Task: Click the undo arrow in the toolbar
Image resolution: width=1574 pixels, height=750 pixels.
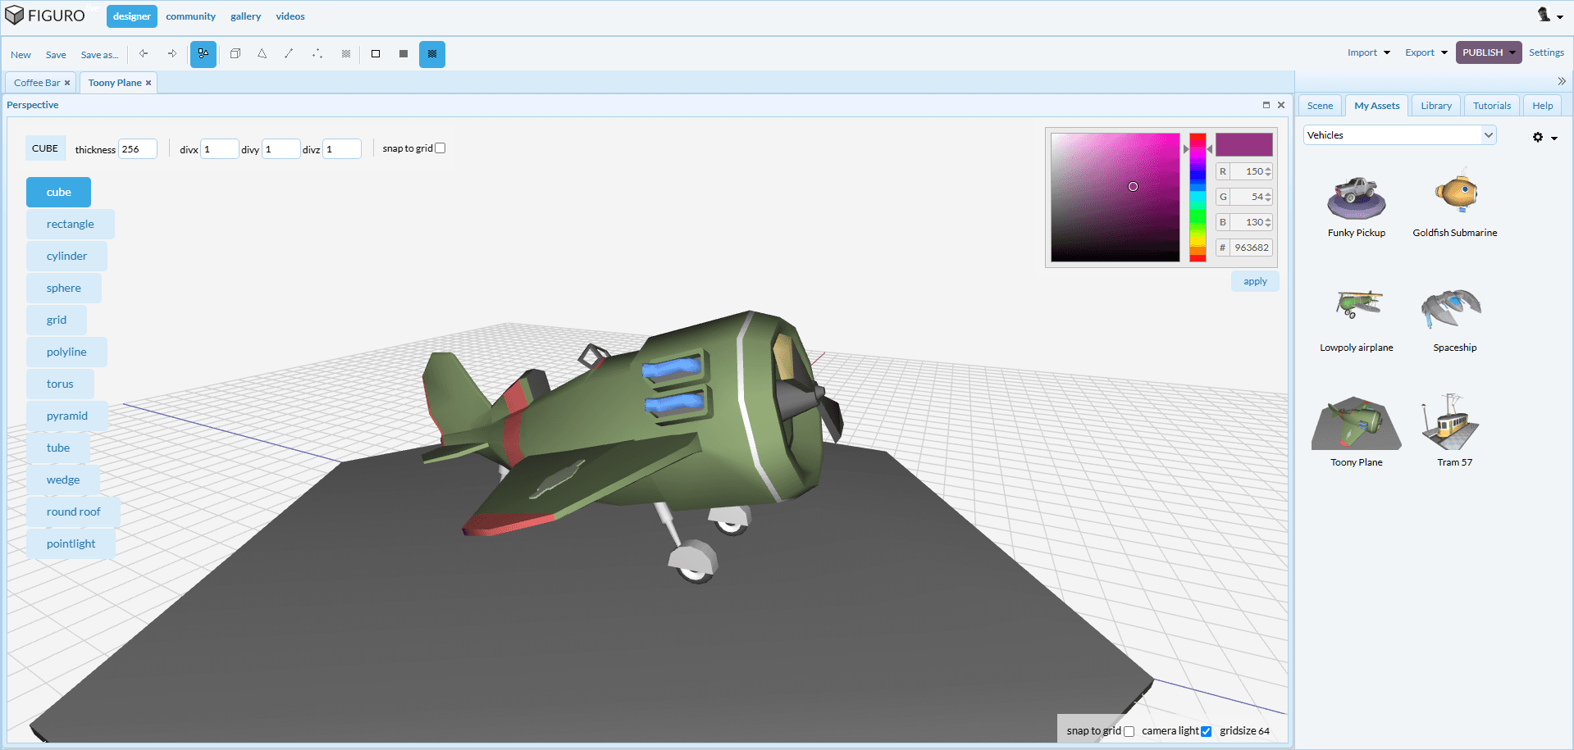Action: point(144,54)
